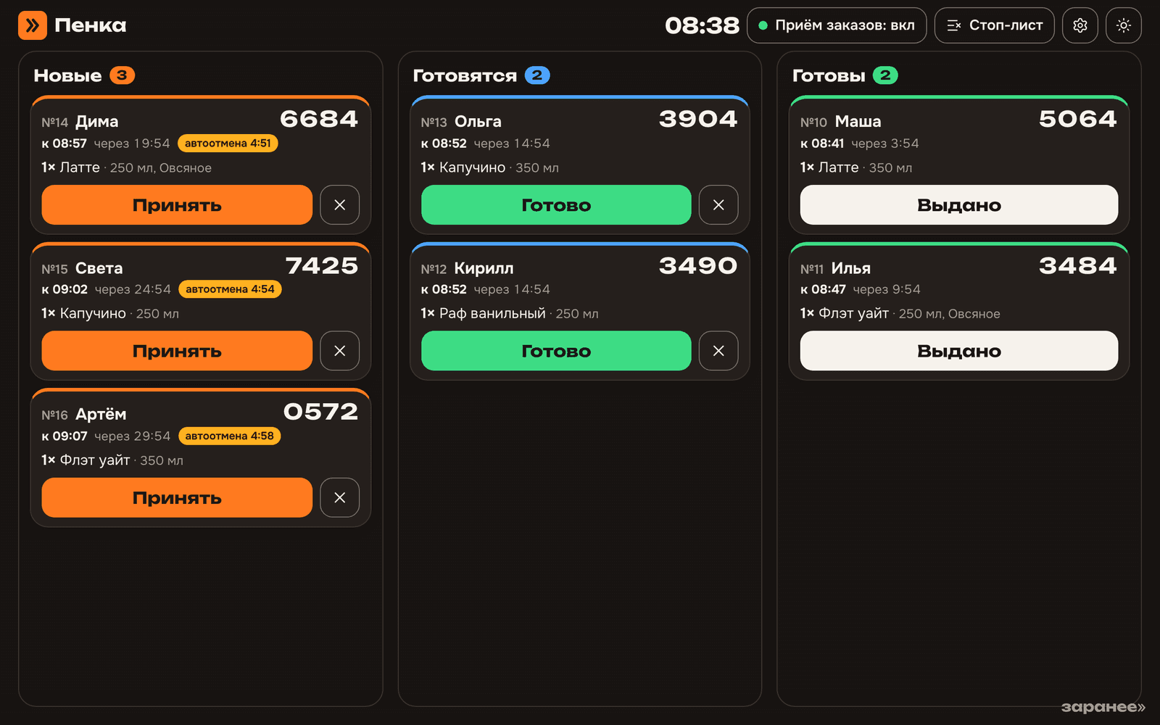The image size is (1160, 725).
Task: Click pickup time к 09:07
Action: click(x=65, y=436)
